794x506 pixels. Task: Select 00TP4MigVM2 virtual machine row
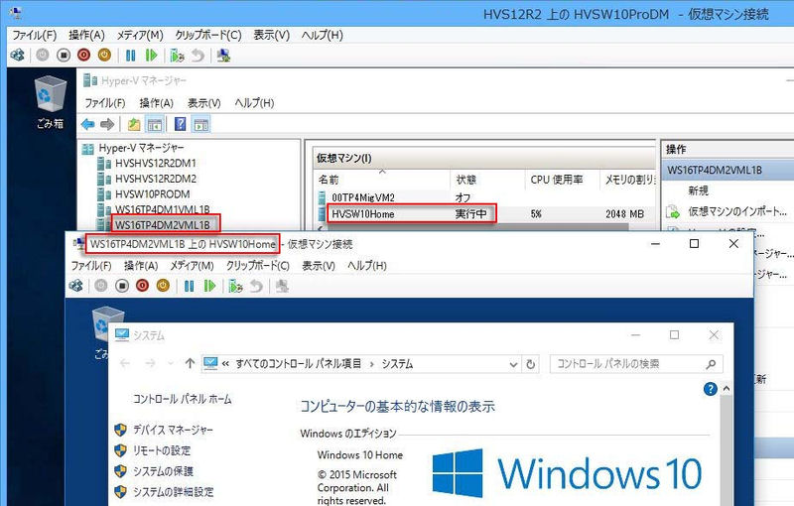tap(486, 197)
